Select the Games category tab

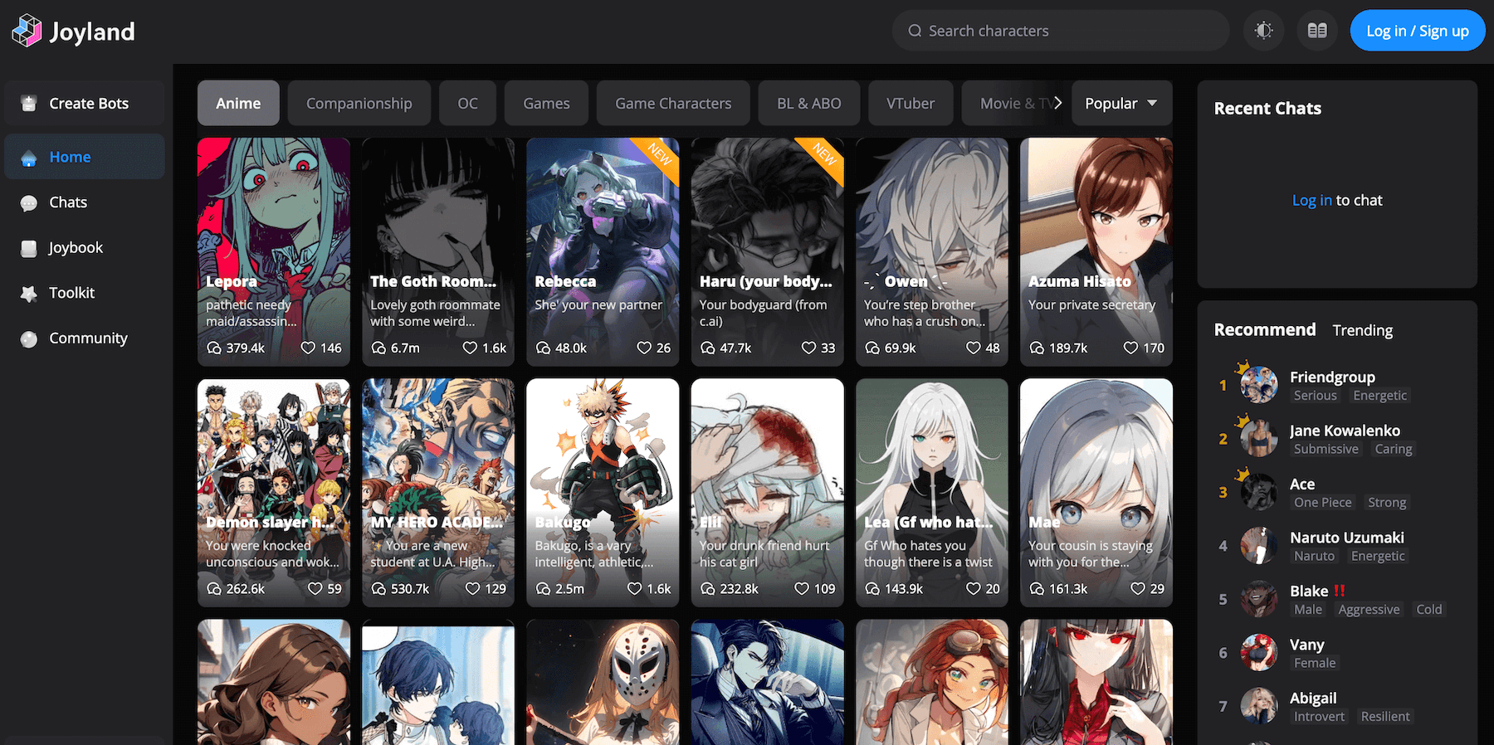coord(546,103)
